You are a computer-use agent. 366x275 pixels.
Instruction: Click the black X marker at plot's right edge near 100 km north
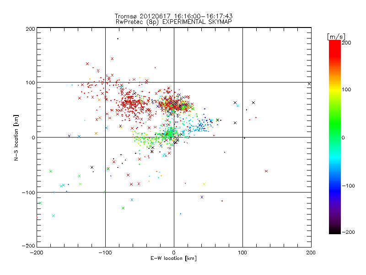(309, 84)
